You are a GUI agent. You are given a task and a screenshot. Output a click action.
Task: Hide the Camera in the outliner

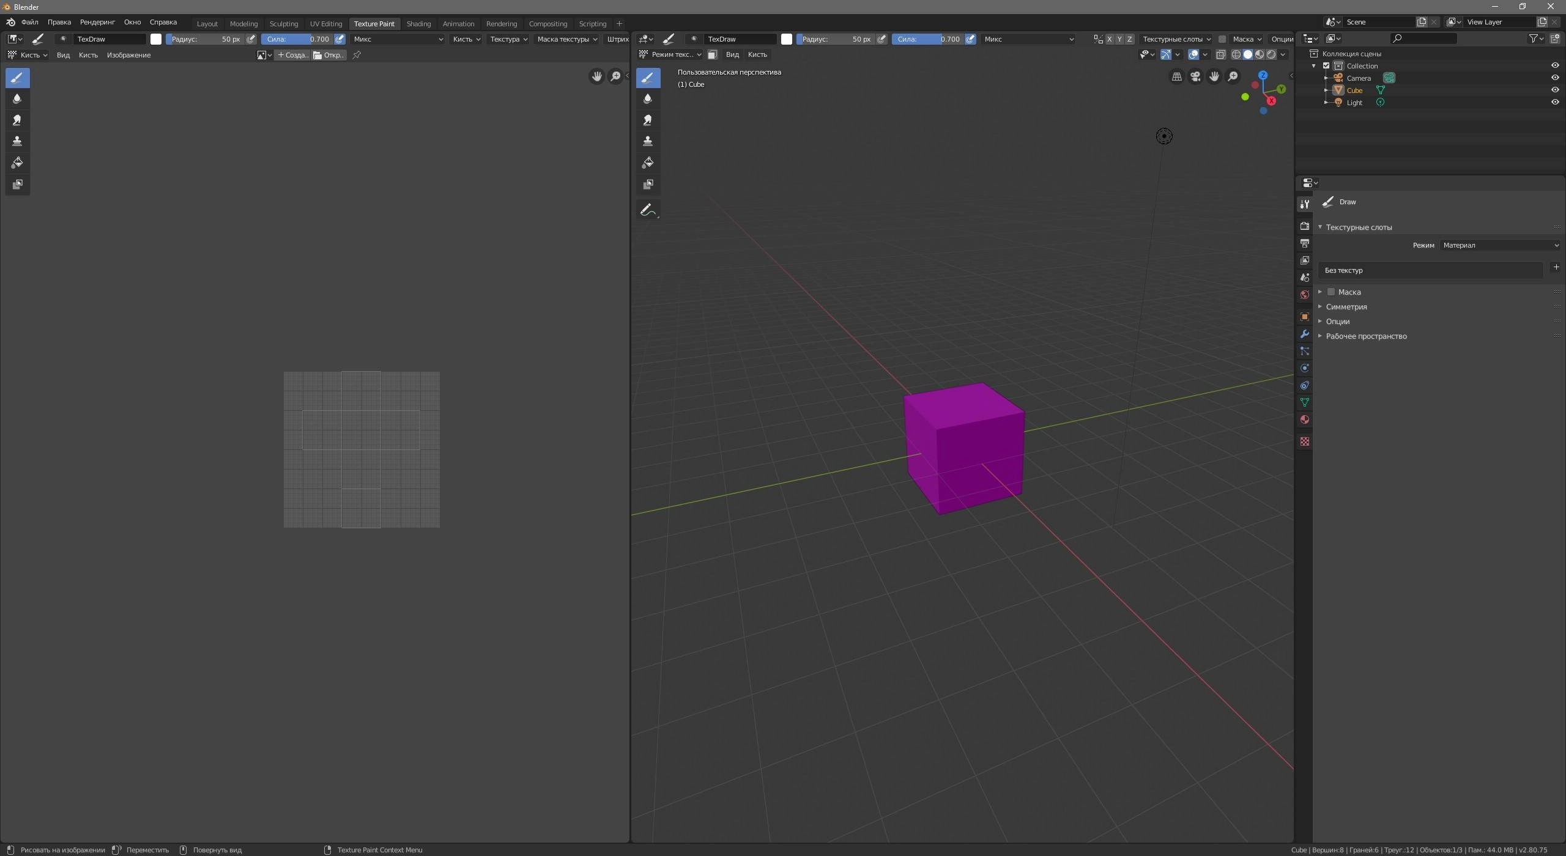[x=1554, y=78]
